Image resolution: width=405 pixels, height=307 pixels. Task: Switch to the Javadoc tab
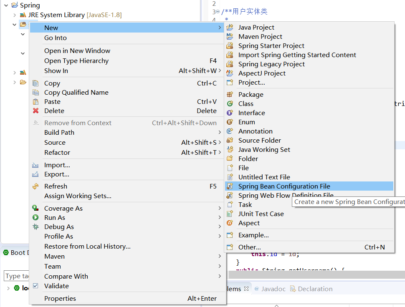(270, 289)
